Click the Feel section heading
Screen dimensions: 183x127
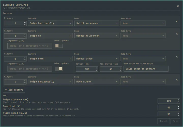pyautogui.click(x=5, y=96)
